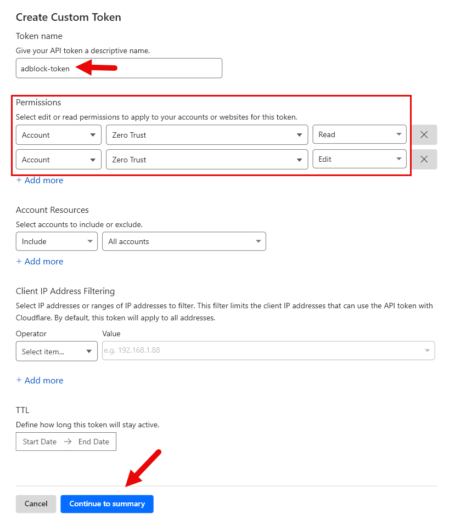Open second row Zero Trust permission dropdown
This screenshot has width=455, height=520.
206,160
